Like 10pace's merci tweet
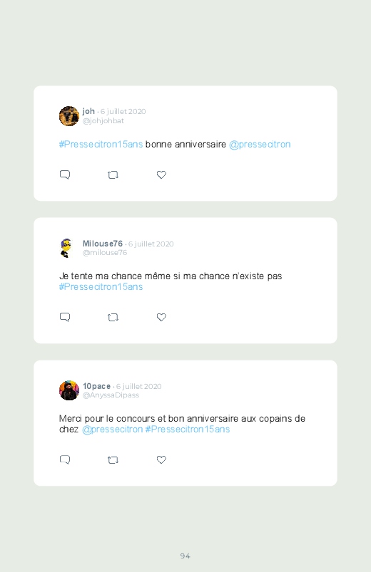Image resolution: width=371 pixels, height=572 pixels. tap(161, 459)
